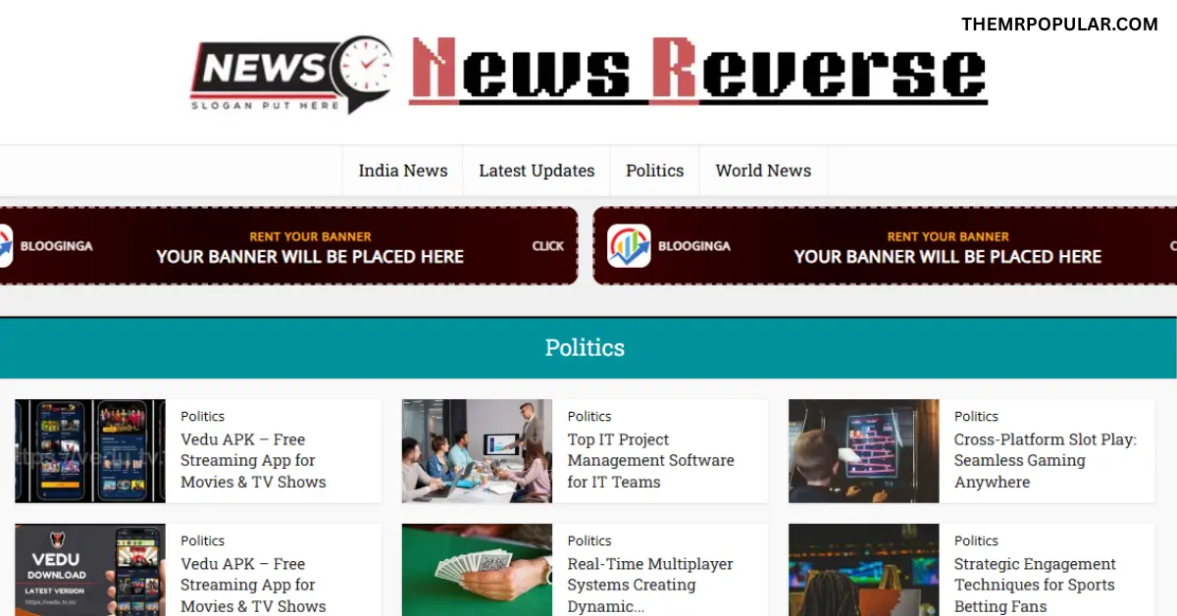Click the arcade slot machine thumbnail
Viewport: 1177px width, 616px height.
[x=863, y=451]
